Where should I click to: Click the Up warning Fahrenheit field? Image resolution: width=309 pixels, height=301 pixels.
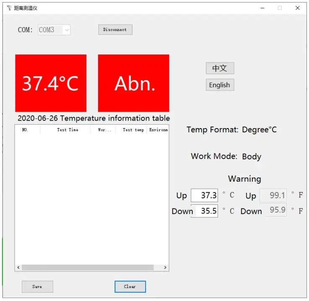tap(273, 196)
